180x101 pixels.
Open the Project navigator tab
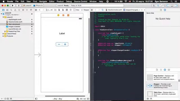[x=3, y=10]
